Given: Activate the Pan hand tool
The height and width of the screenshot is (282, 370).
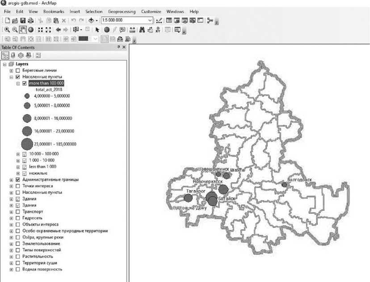Looking at the screenshot, I should coord(23,30).
